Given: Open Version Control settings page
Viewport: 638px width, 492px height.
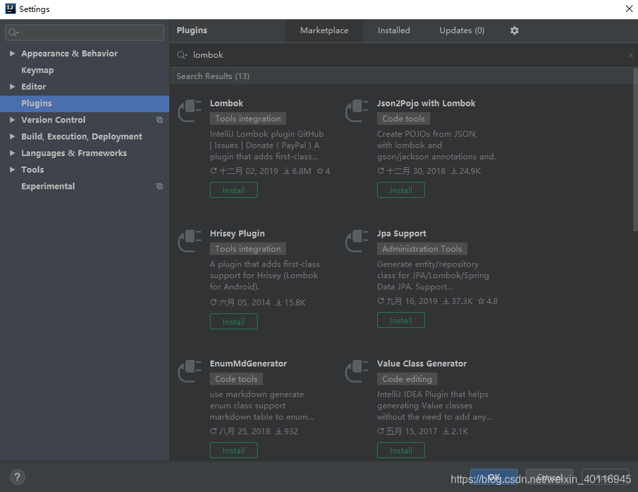Looking at the screenshot, I should pos(53,120).
